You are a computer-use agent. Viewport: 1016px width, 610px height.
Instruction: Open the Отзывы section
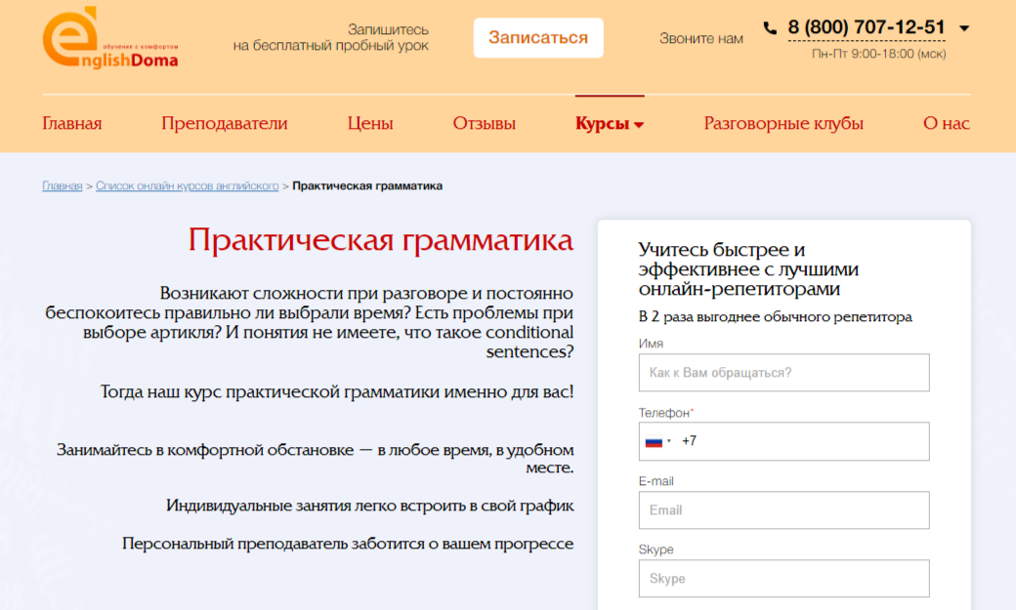pyautogui.click(x=484, y=123)
